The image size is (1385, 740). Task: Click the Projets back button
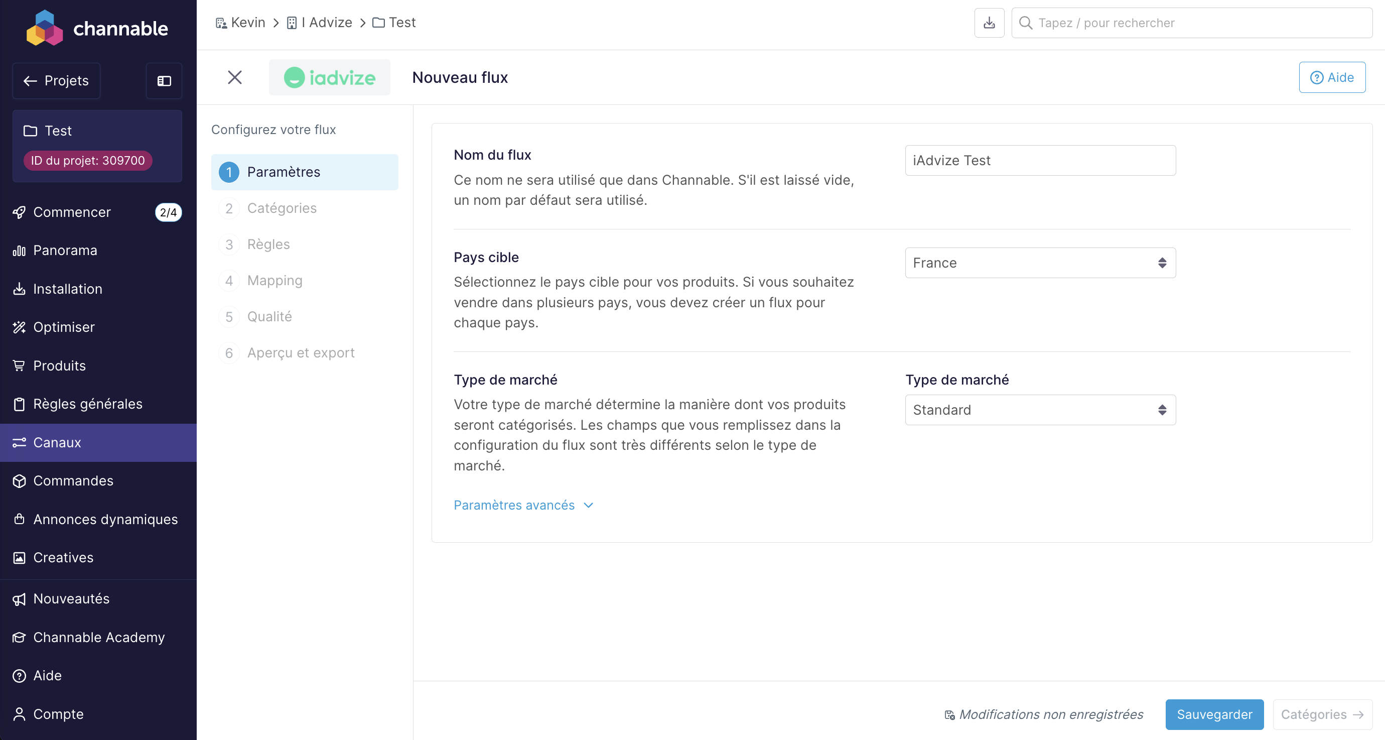click(x=56, y=81)
